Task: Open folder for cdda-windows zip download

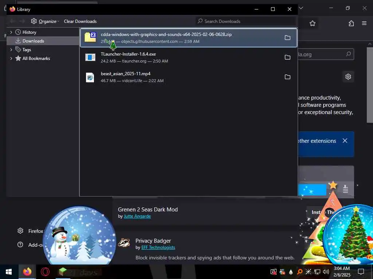Action: (x=287, y=38)
